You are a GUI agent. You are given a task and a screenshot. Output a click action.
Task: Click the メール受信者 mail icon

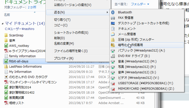click(x=113, y=34)
